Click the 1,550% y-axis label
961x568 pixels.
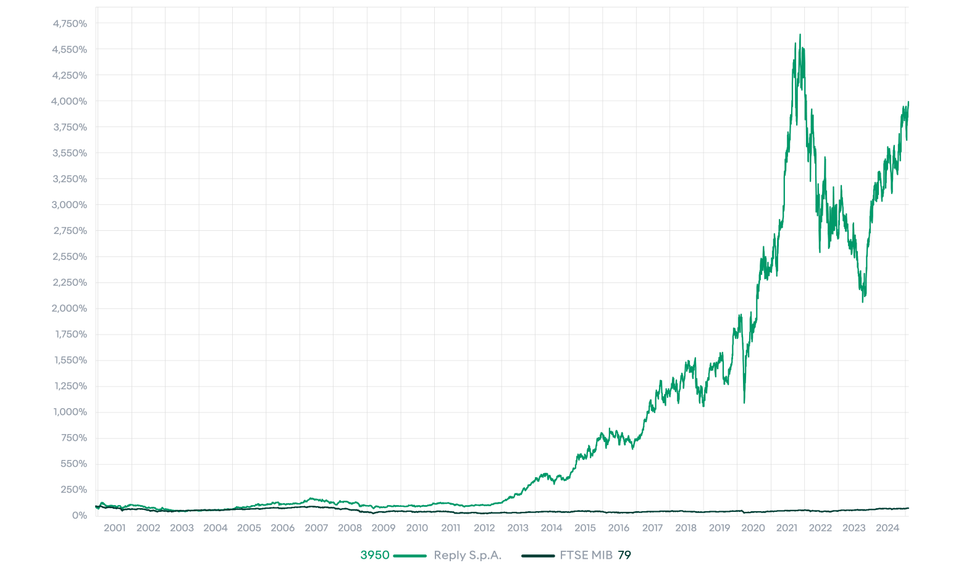tap(71, 361)
